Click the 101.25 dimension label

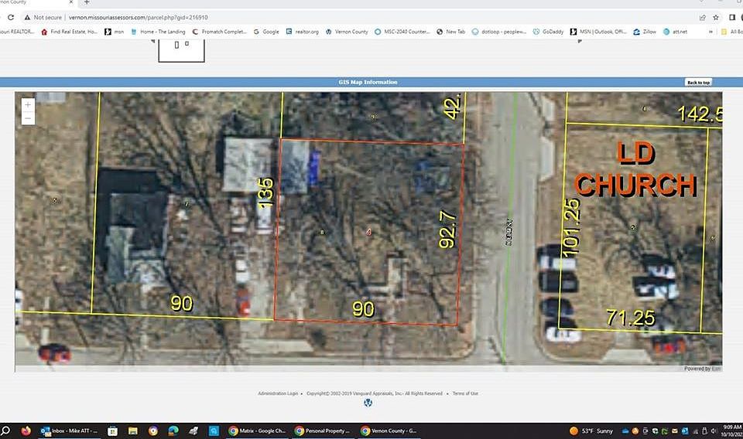(x=571, y=227)
